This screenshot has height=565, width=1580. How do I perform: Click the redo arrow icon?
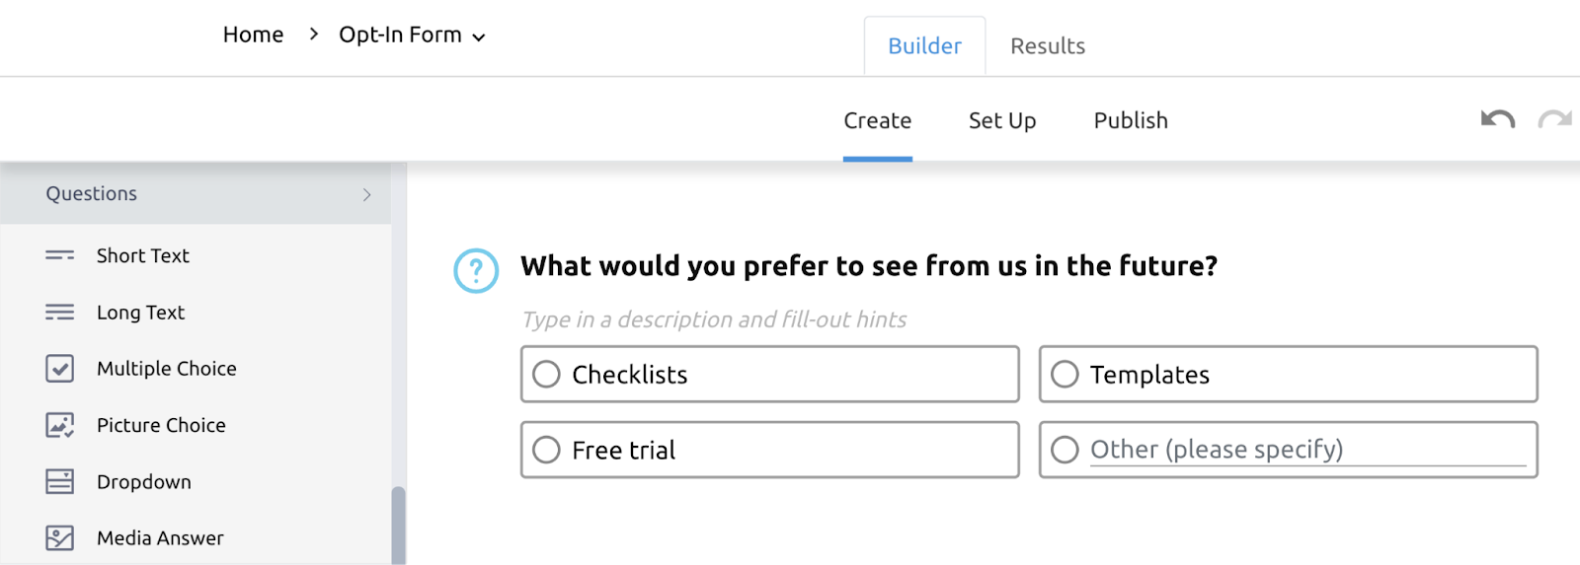pos(1554,120)
